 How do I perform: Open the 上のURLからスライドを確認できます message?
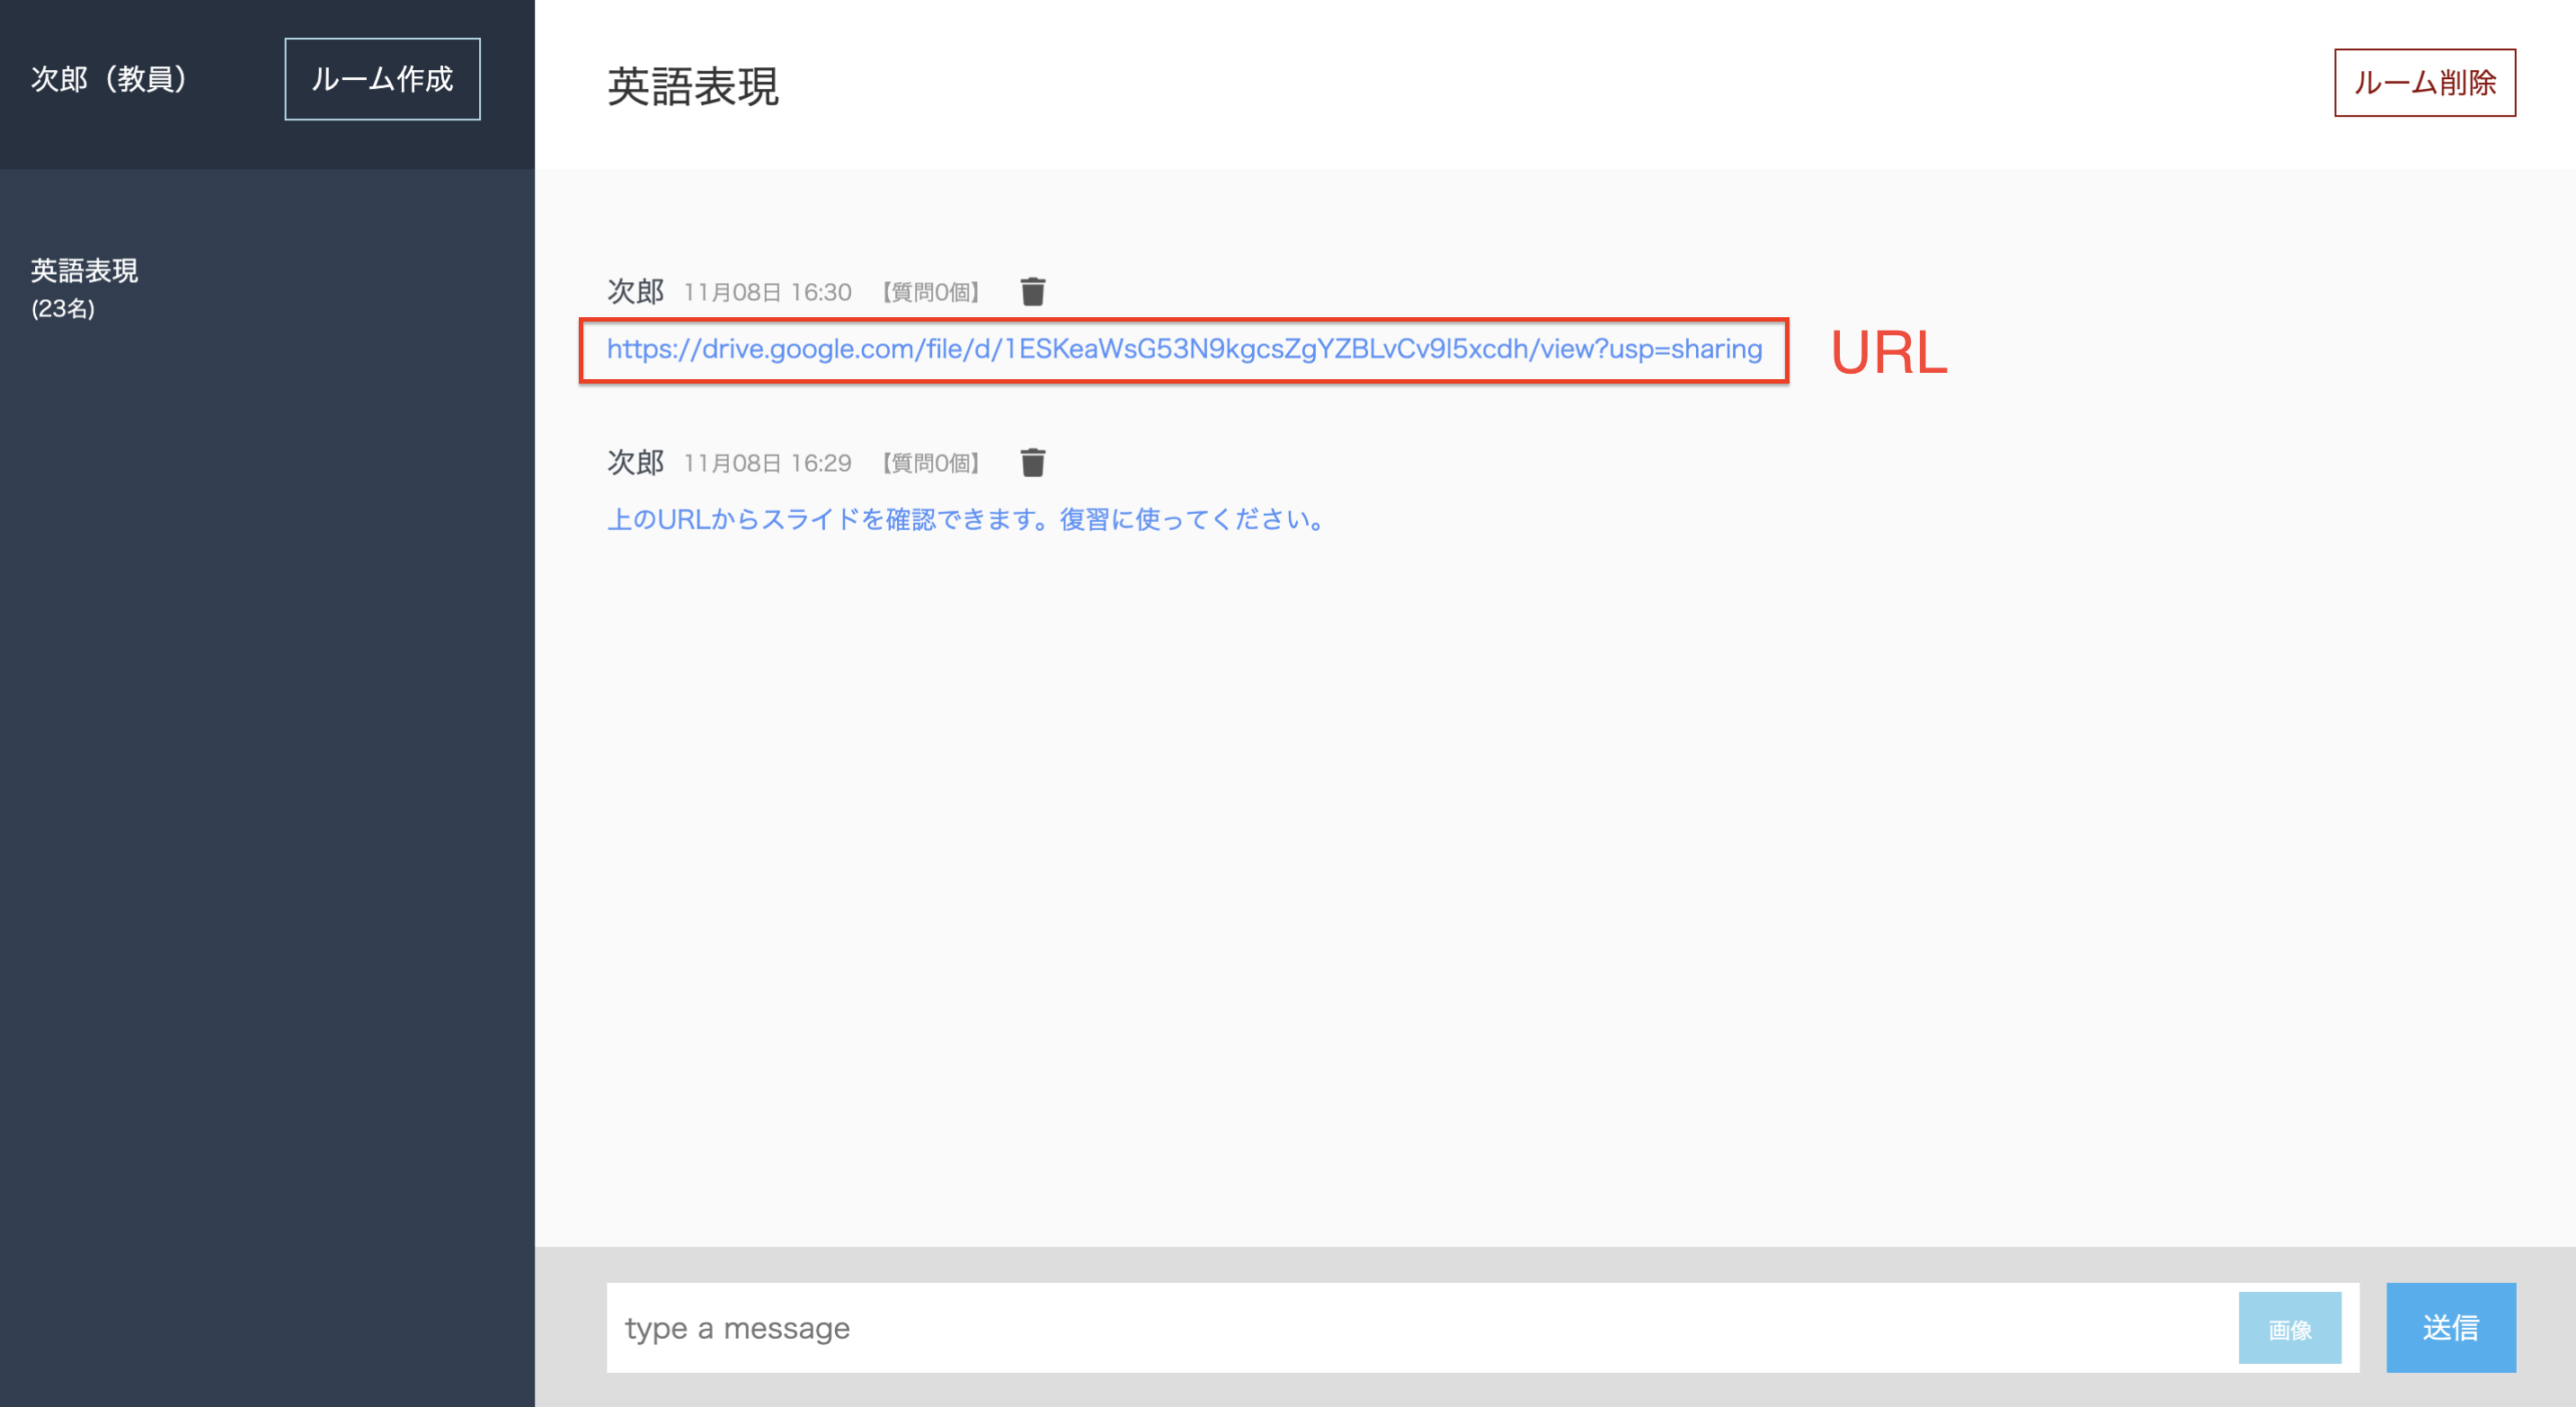coord(968,519)
